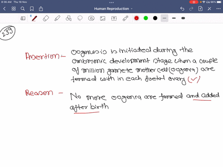Close the document with the X icon
223x167 pixels.
coord(210,9)
